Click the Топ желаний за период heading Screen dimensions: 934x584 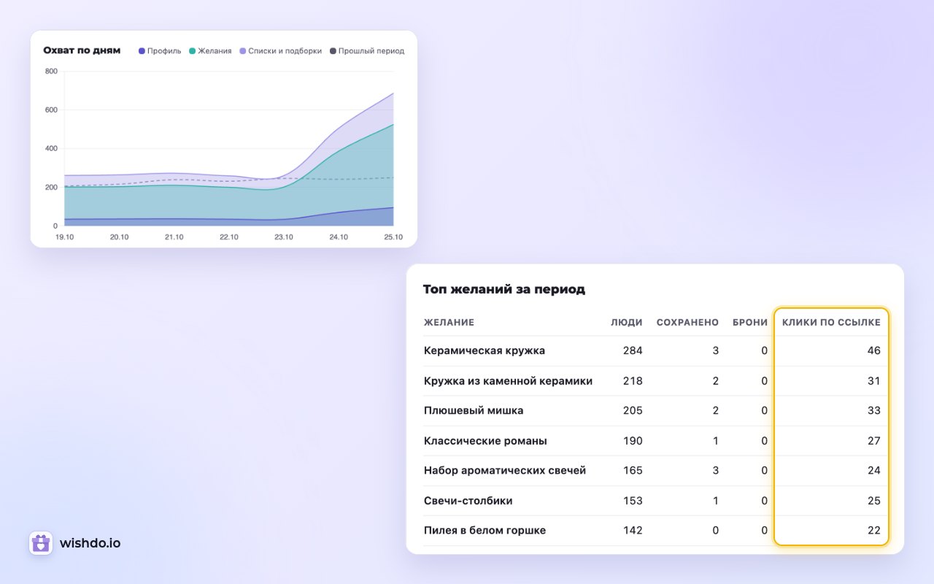(x=504, y=289)
